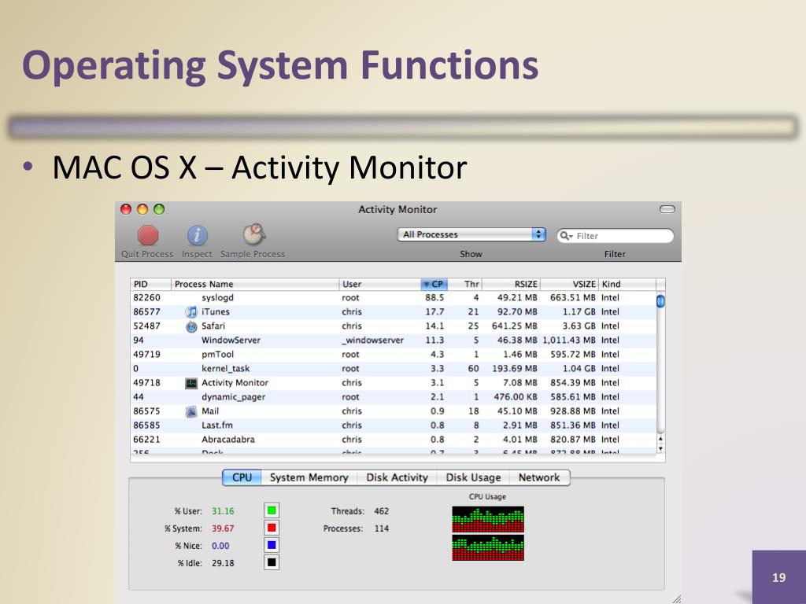The height and width of the screenshot is (604, 806).
Task: Select the syslogd process row
Action: (394, 298)
